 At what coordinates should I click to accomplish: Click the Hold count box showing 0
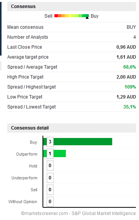[50, 166]
